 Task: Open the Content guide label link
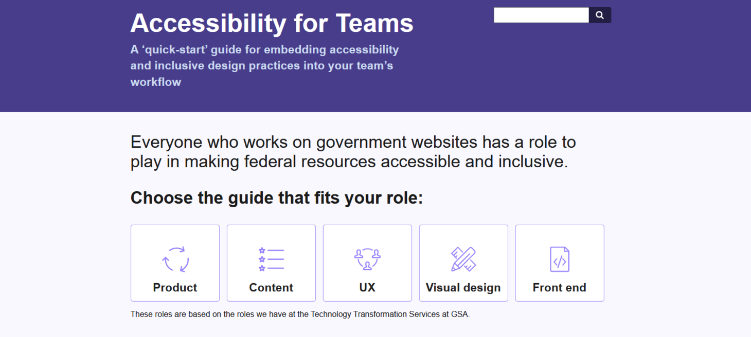(x=271, y=288)
